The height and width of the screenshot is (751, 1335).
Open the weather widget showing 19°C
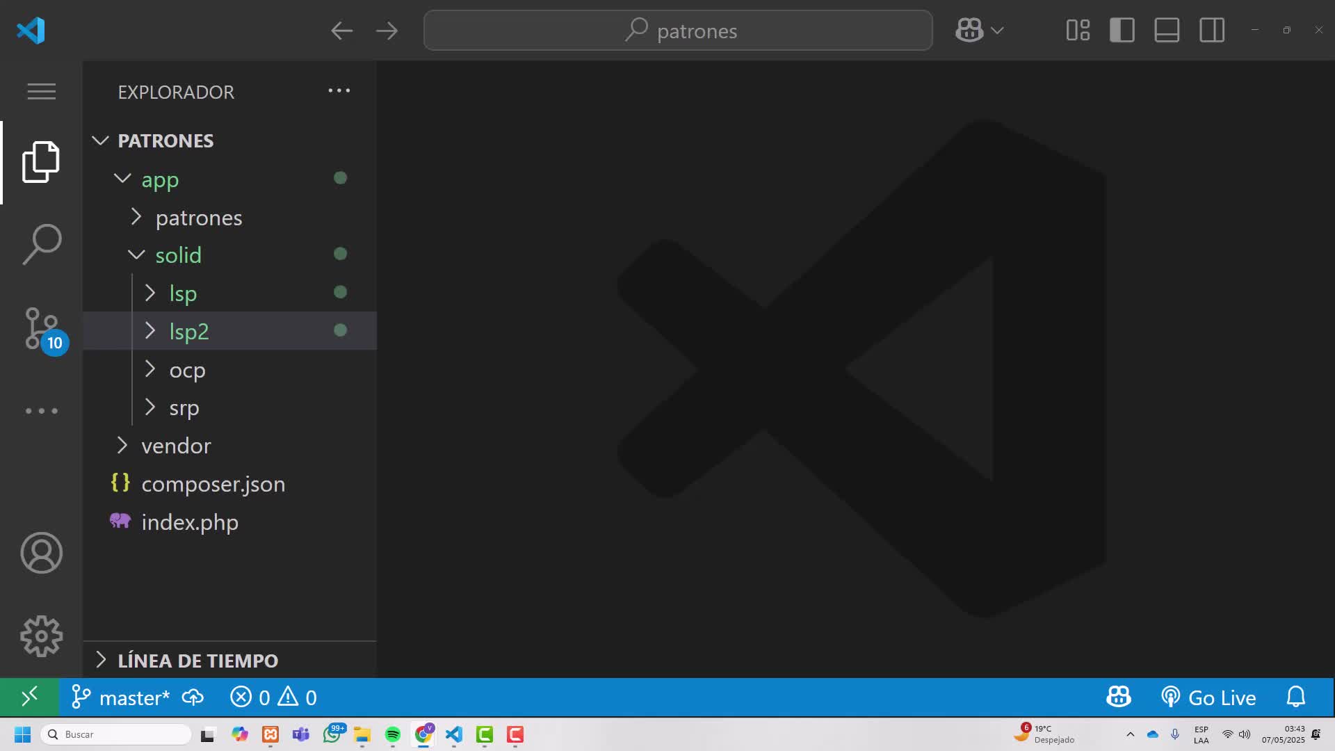point(1045,734)
